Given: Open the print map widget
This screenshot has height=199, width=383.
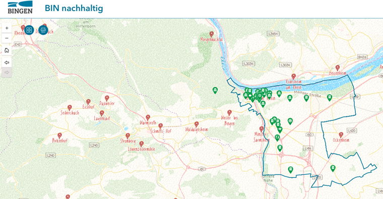Looking at the screenshot, I should coord(43,30).
